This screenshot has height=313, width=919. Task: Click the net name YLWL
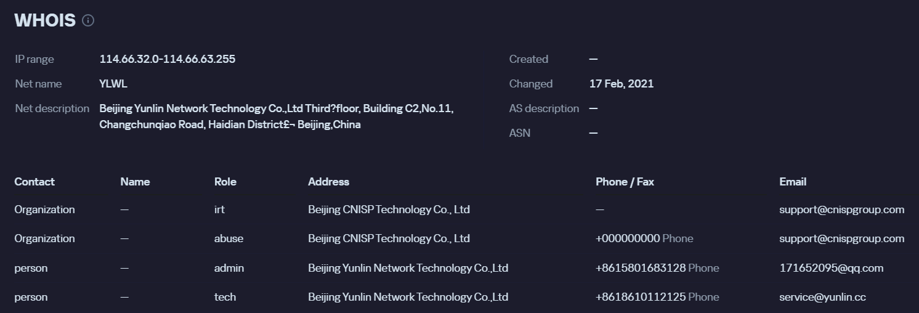(113, 84)
